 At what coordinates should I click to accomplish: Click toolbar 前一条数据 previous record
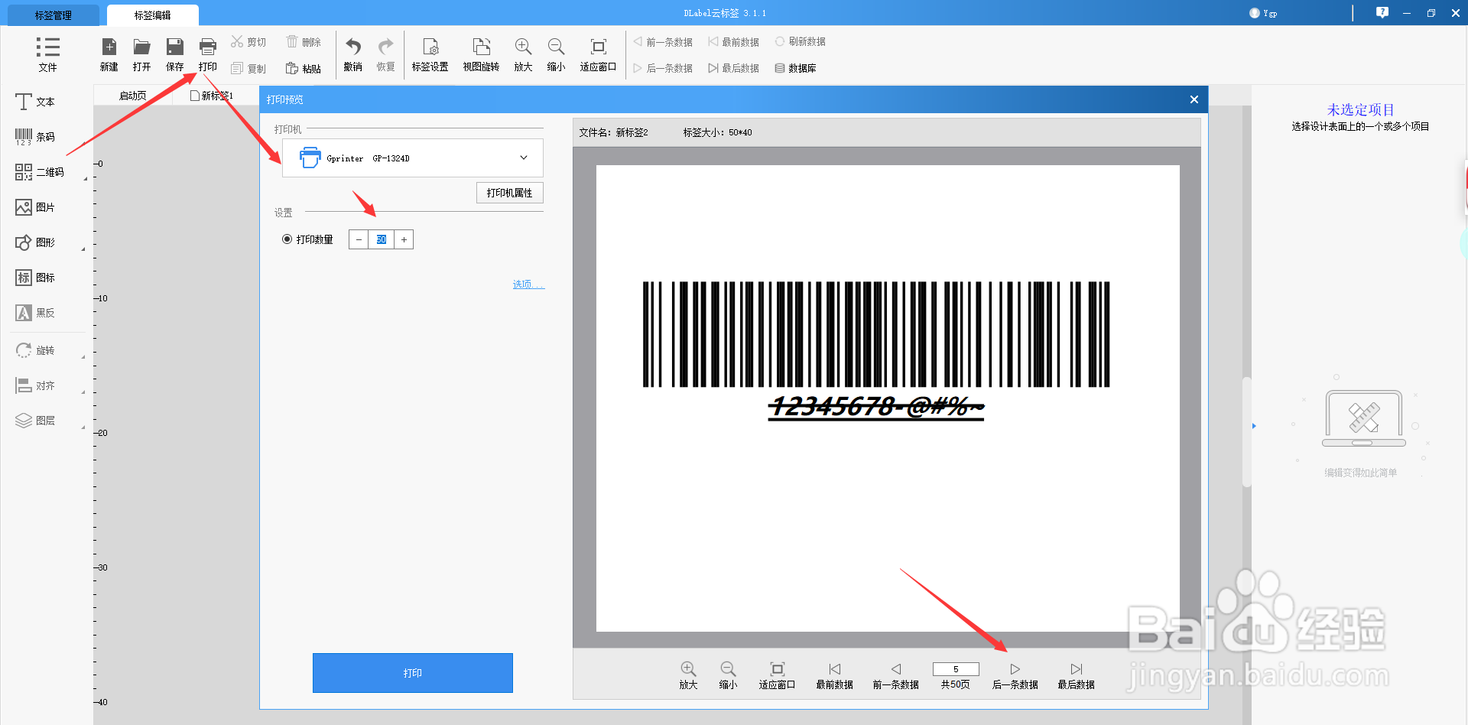pyautogui.click(x=663, y=42)
